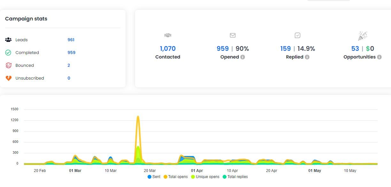Toggle the Total replies legend item

(x=235, y=177)
